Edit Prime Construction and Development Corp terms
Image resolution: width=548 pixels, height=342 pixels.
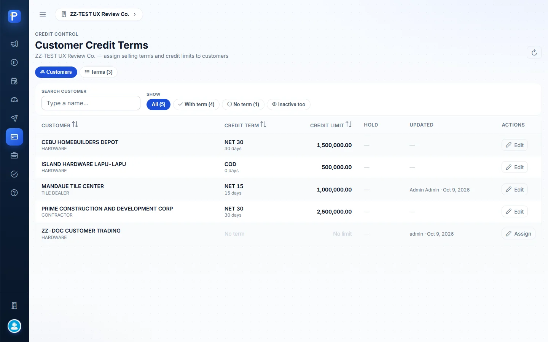click(x=515, y=212)
